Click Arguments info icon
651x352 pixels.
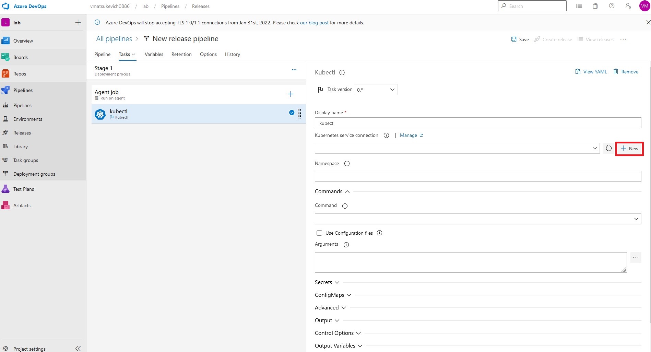(346, 245)
